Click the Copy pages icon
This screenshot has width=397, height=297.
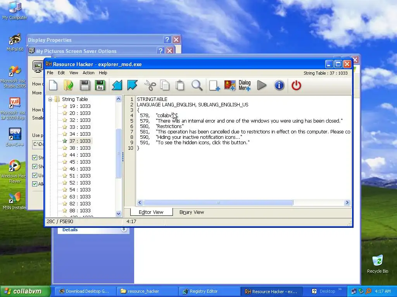[165, 85]
